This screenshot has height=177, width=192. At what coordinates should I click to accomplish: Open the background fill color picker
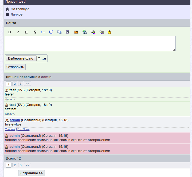click(x=101, y=32)
